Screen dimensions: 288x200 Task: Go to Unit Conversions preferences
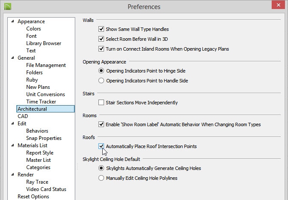[46, 94]
